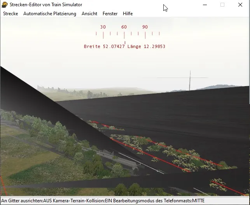Open the Automatische Platzierung menu
The height and width of the screenshot is (205, 250).
tap(50, 14)
